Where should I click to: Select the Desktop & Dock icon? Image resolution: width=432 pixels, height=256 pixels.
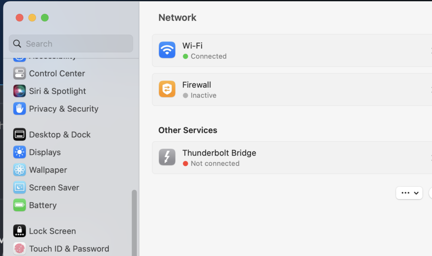coord(19,135)
